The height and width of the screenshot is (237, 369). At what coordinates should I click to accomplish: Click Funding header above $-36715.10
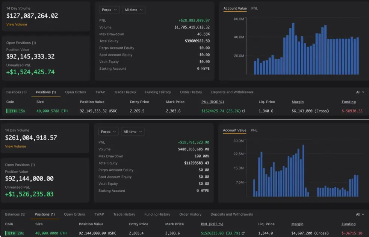pyautogui.click(x=348, y=224)
